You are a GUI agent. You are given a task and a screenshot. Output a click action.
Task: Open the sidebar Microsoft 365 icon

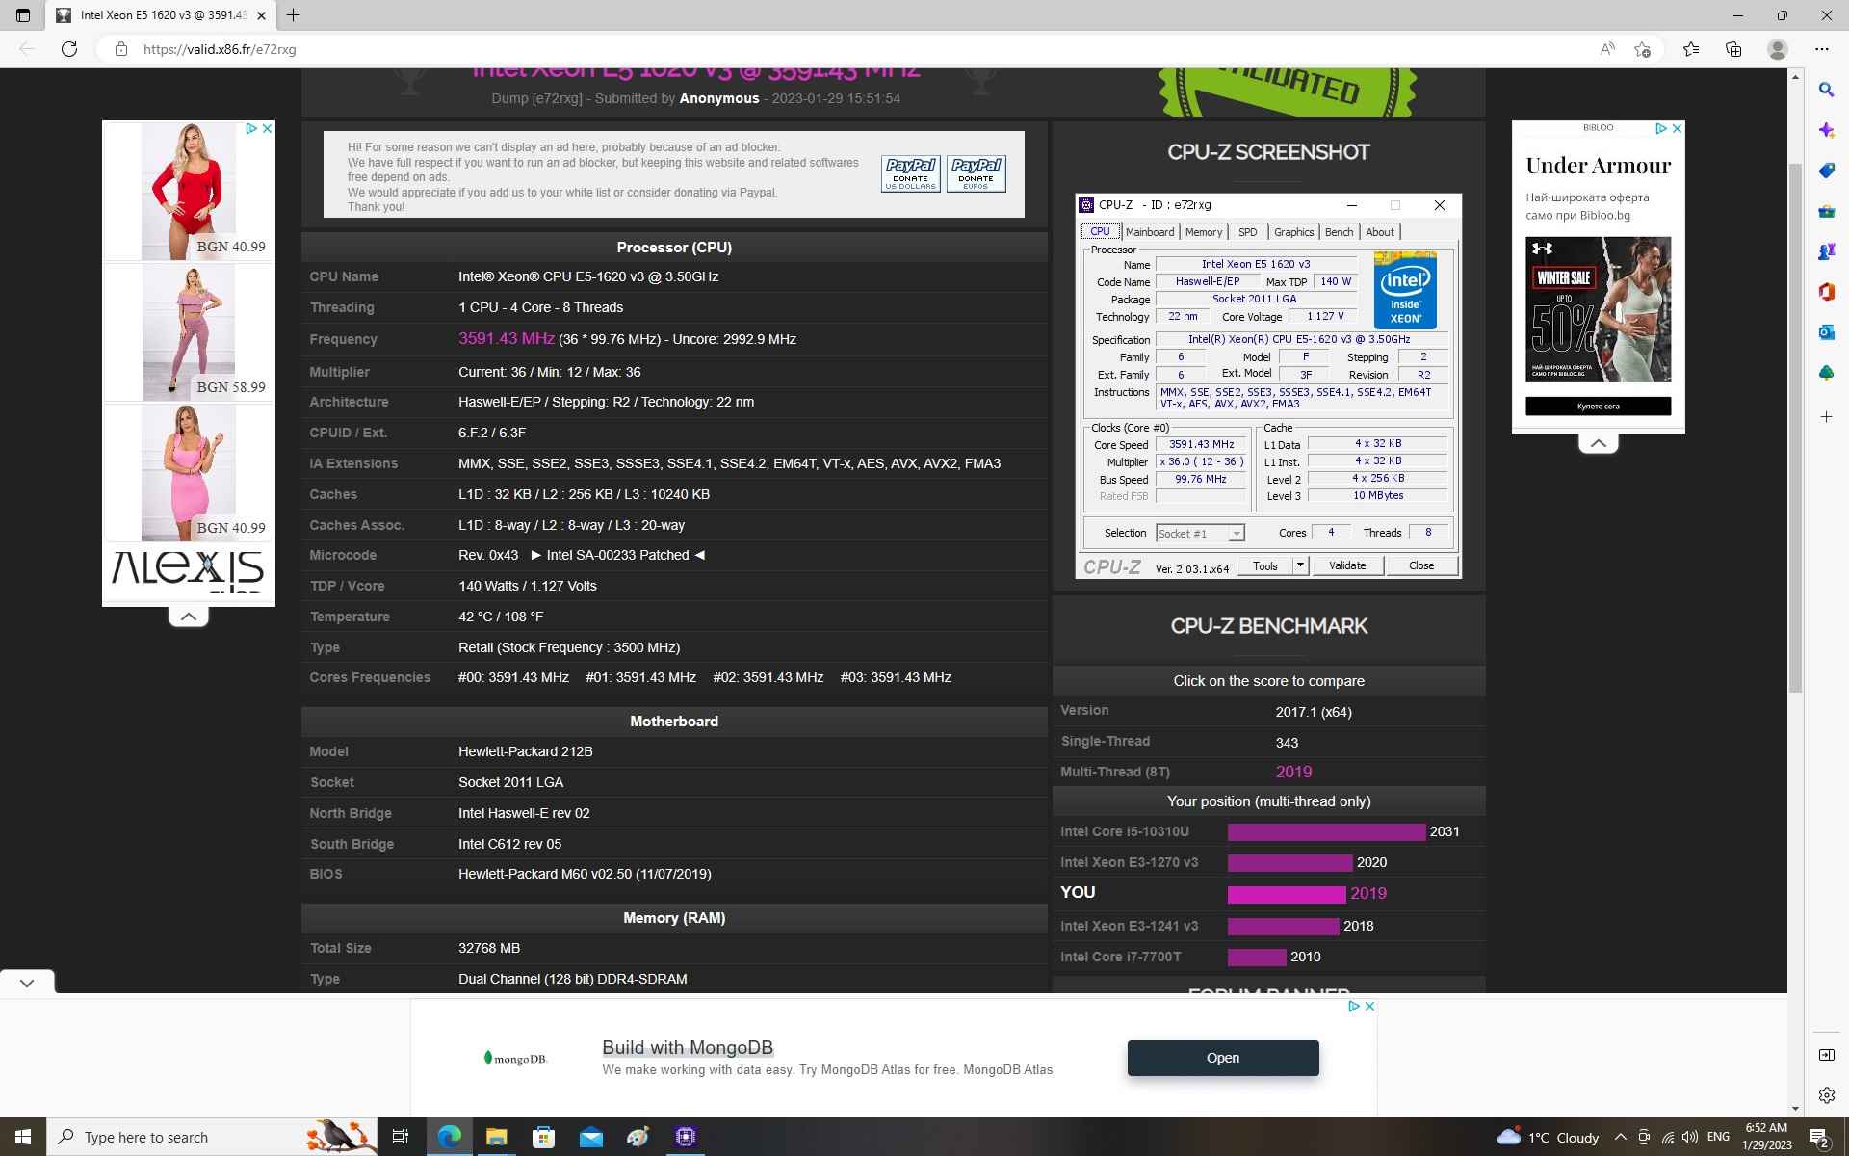click(x=1826, y=292)
